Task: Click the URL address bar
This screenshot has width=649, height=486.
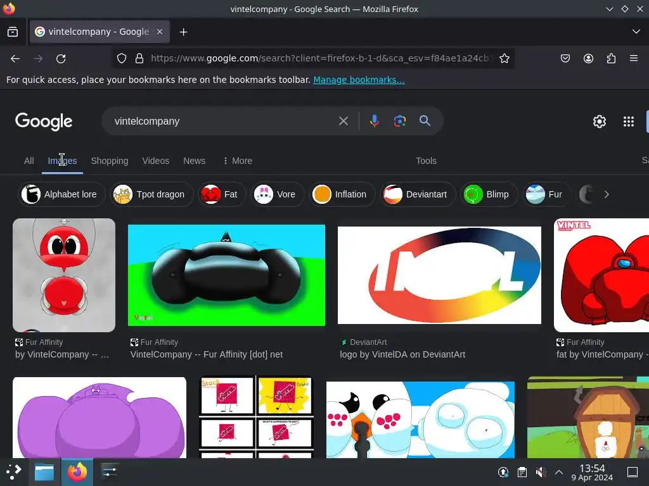Action: tap(321, 58)
